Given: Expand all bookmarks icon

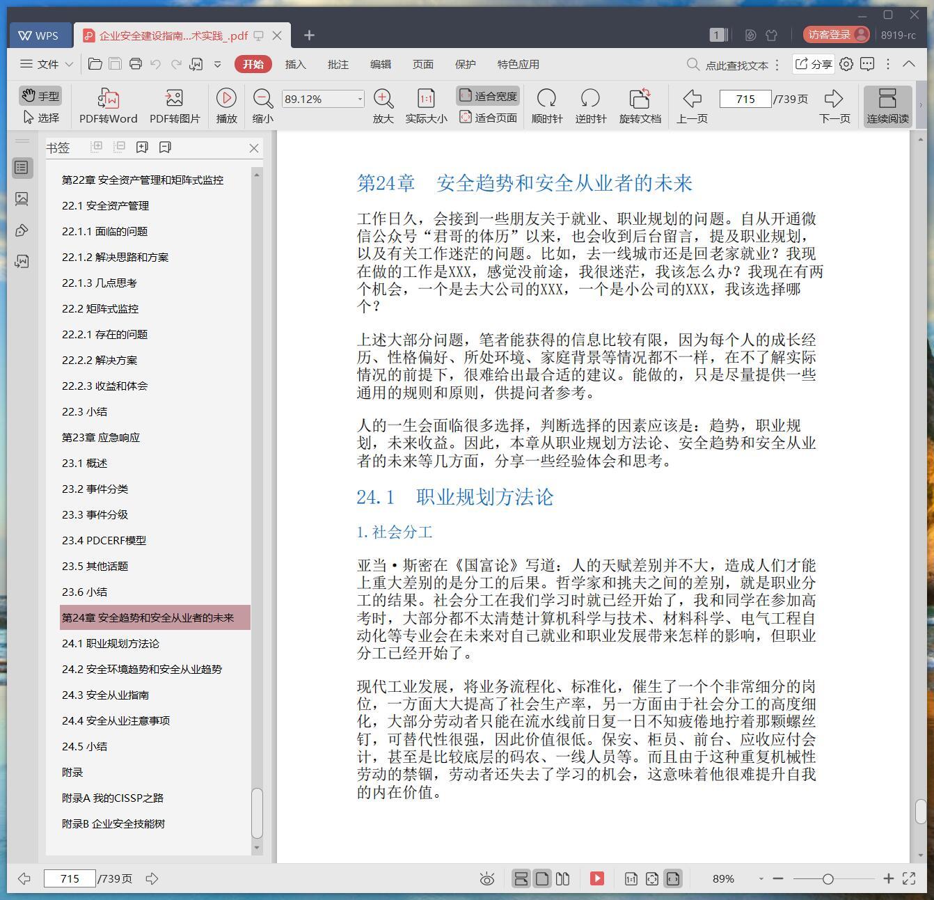Looking at the screenshot, I should 97,147.
